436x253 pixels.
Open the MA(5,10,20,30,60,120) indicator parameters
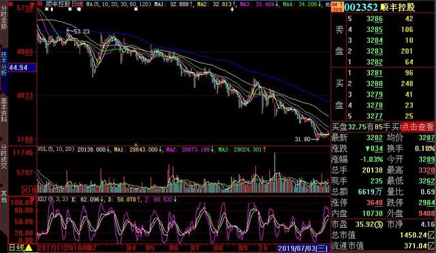coord(119,4)
